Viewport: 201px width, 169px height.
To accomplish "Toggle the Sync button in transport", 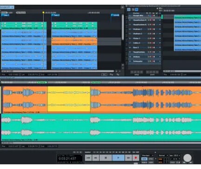I will coord(151,159).
